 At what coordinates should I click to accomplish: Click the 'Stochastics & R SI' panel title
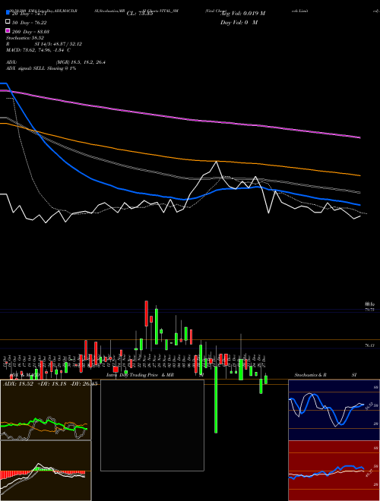tap(325, 375)
